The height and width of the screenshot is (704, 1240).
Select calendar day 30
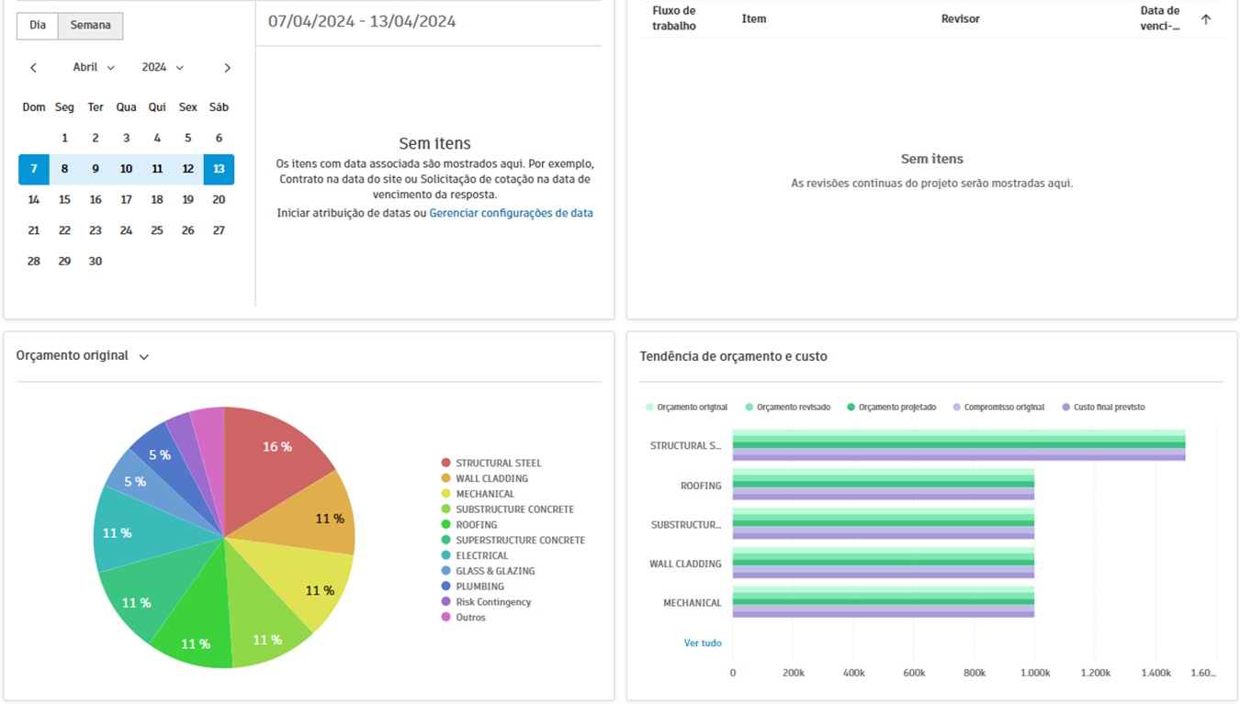[x=96, y=262]
